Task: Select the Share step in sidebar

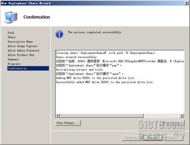Action: pos(11,37)
